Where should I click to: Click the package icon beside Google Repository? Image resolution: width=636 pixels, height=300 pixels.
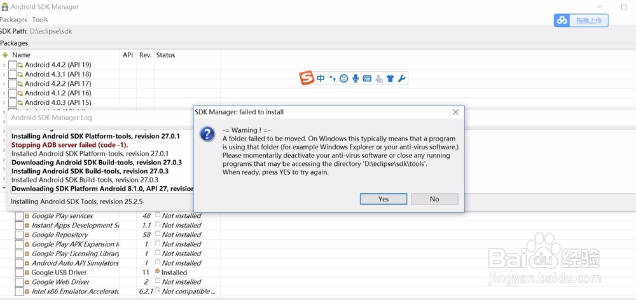tap(27, 235)
